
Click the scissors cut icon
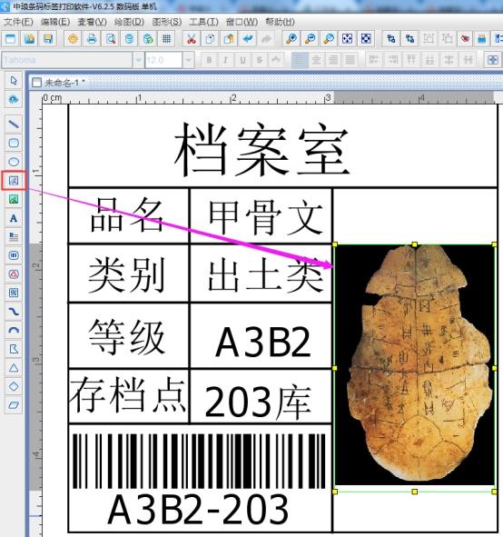(x=192, y=39)
